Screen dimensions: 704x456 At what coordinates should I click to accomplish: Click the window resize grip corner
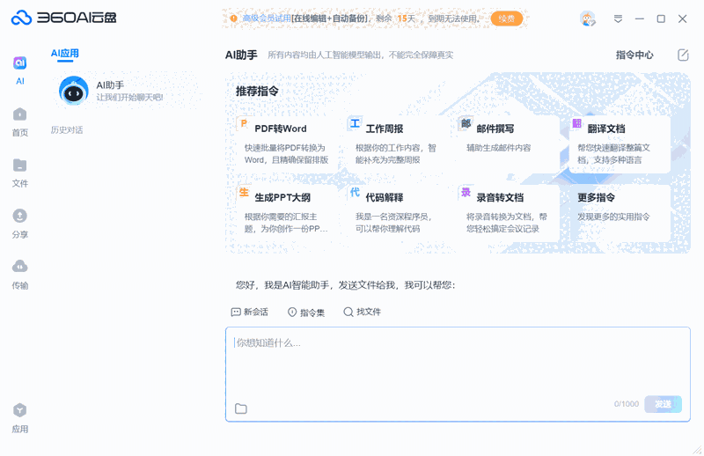(697, 450)
